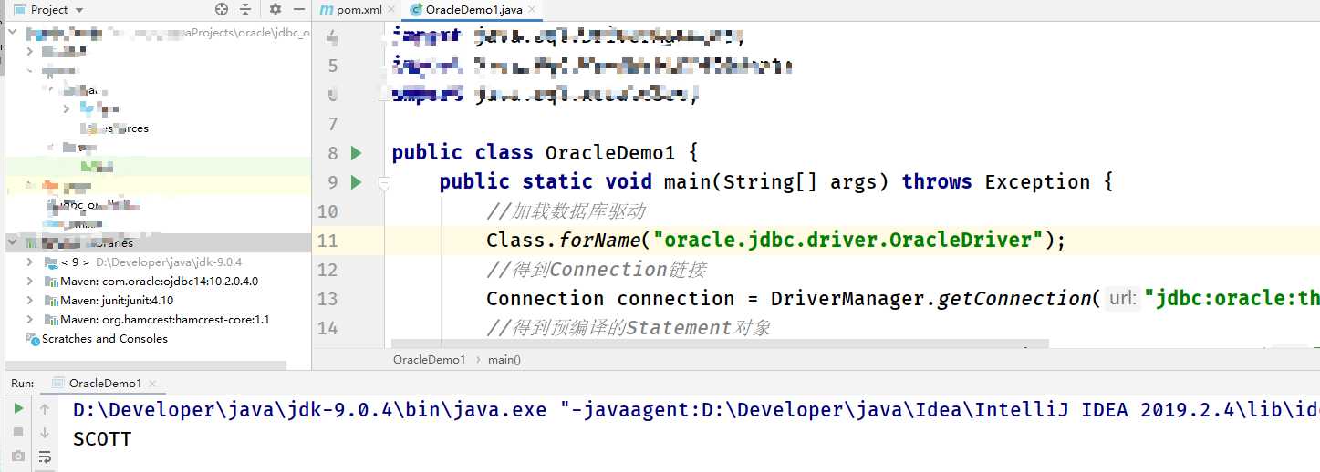Image resolution: width=1320 pixels, height=472 pixels.
Task: Select the OracleDemo1 tab in Run panel
Action: pos(106,383)
